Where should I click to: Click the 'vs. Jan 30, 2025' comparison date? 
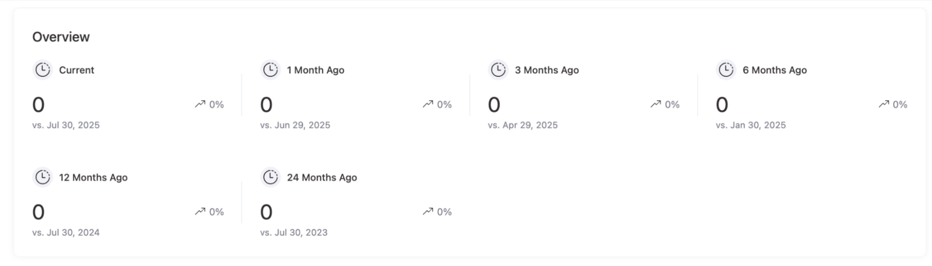tap(751, 125)
